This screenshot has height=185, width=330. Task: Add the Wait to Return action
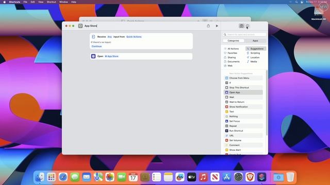point(243,102)
